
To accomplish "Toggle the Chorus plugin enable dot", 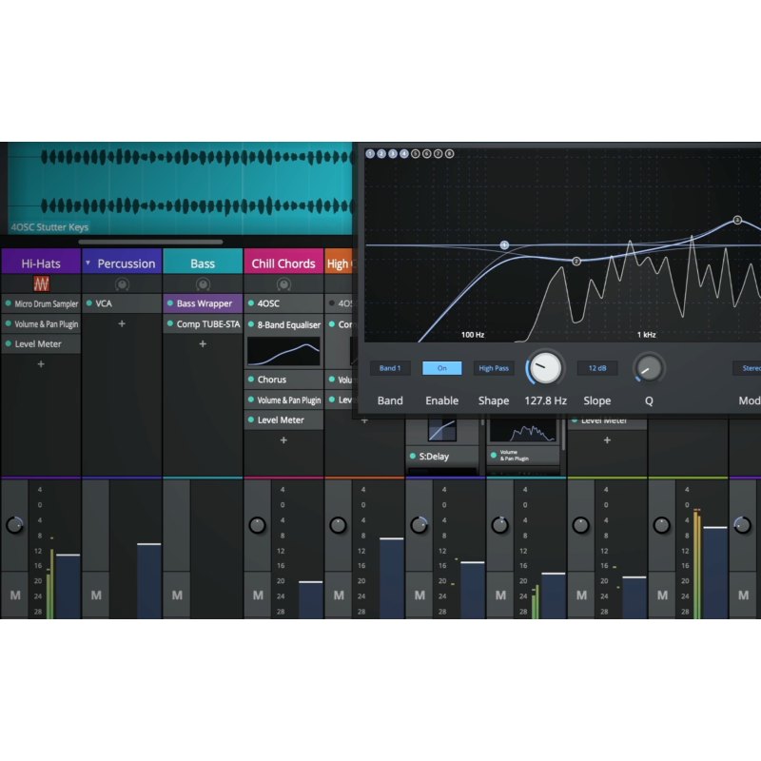I will click(x=251, y=379).
